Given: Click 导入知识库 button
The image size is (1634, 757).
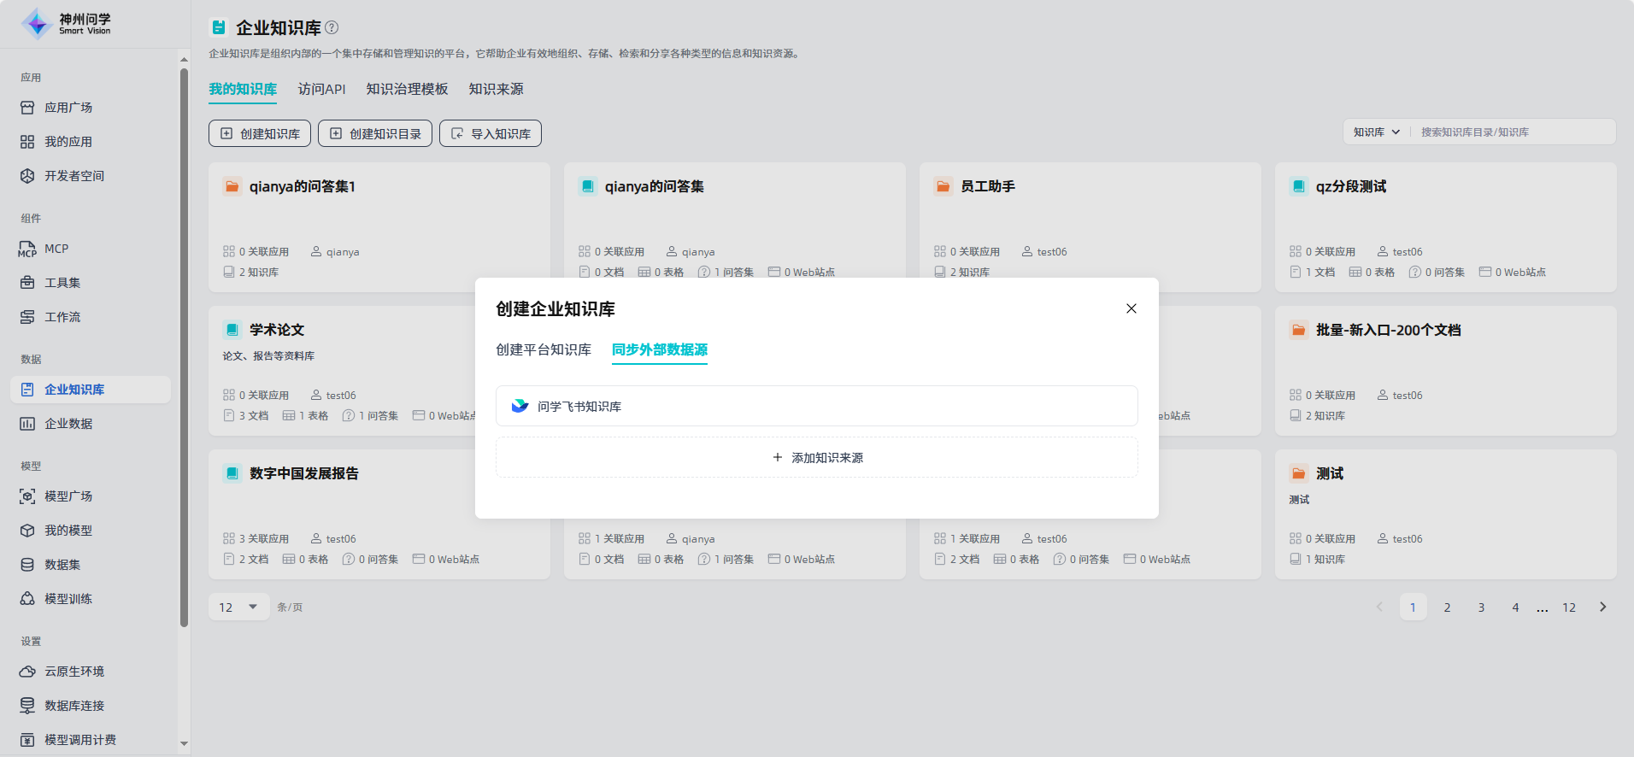Looking at the screenshot, I should pyautogui.click(x=491, y=134).
